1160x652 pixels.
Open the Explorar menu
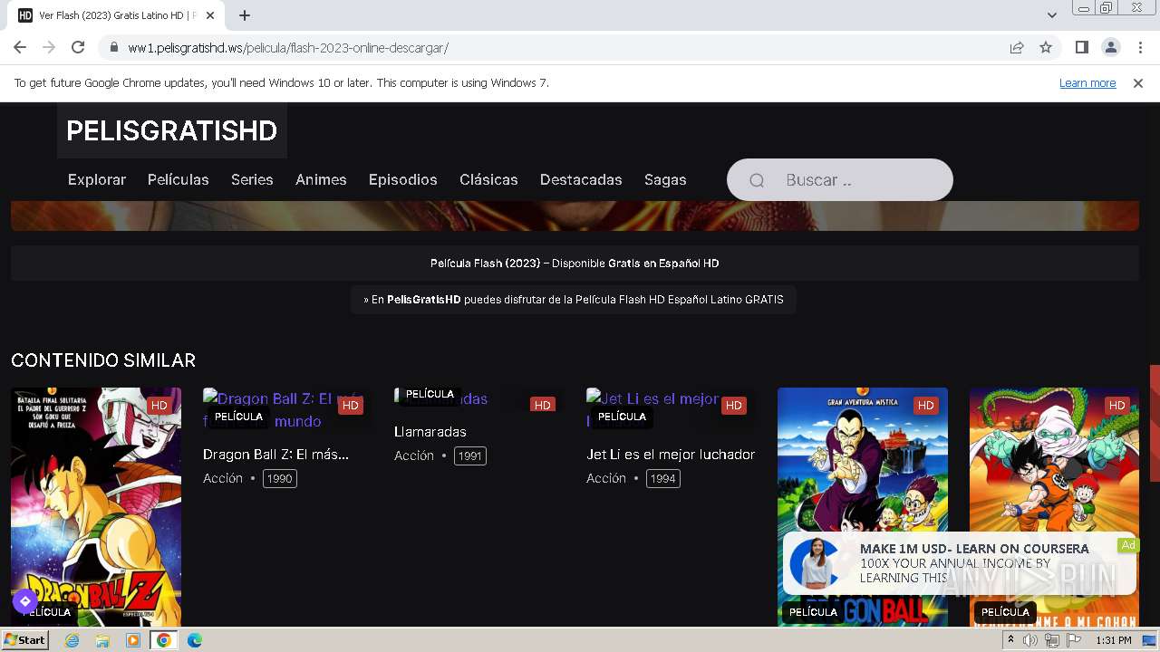coord(97,179)
